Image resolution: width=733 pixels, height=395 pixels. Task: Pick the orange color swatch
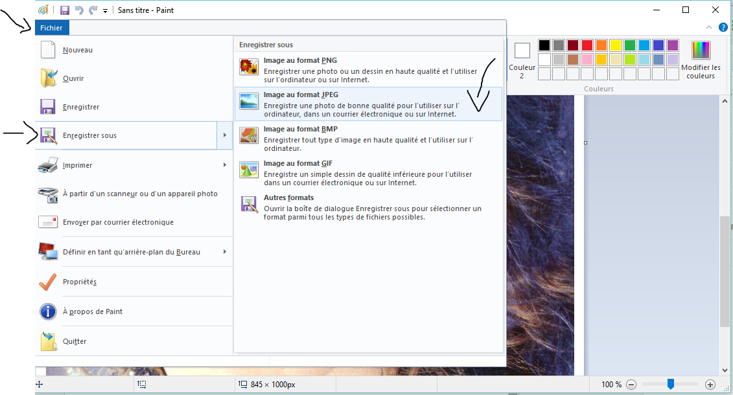coord(601,45)
